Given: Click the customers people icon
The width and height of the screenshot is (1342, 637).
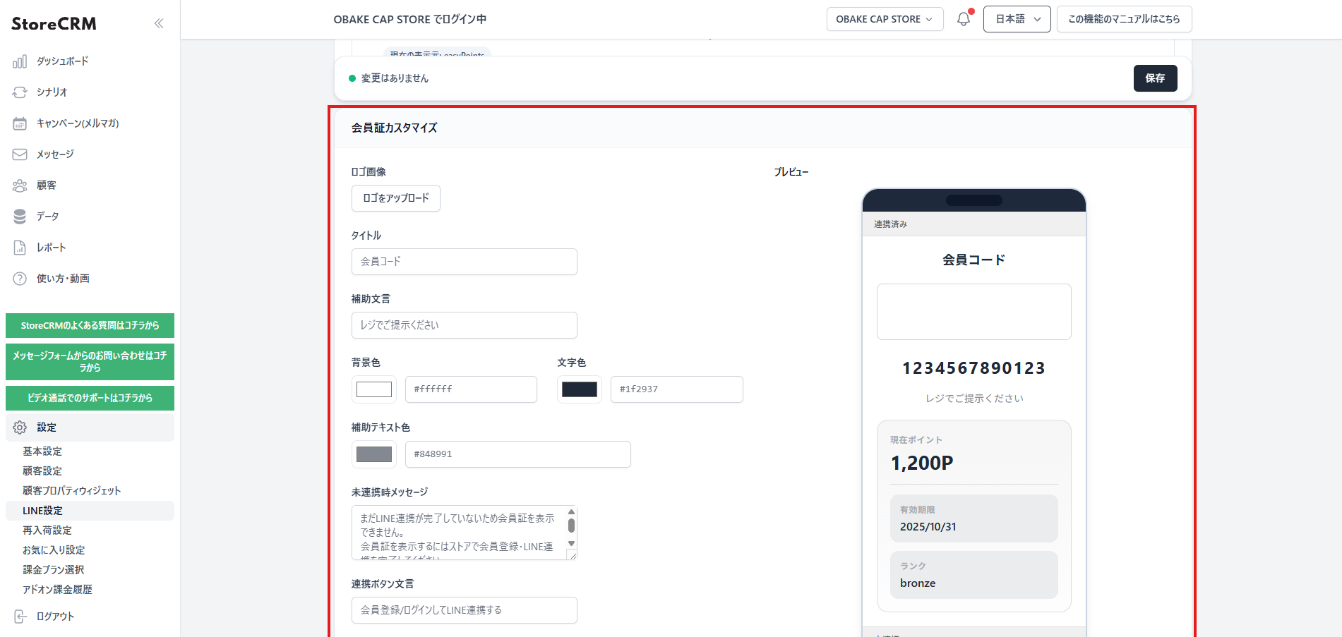Looking at the screenshot, I should pos(20,186).
